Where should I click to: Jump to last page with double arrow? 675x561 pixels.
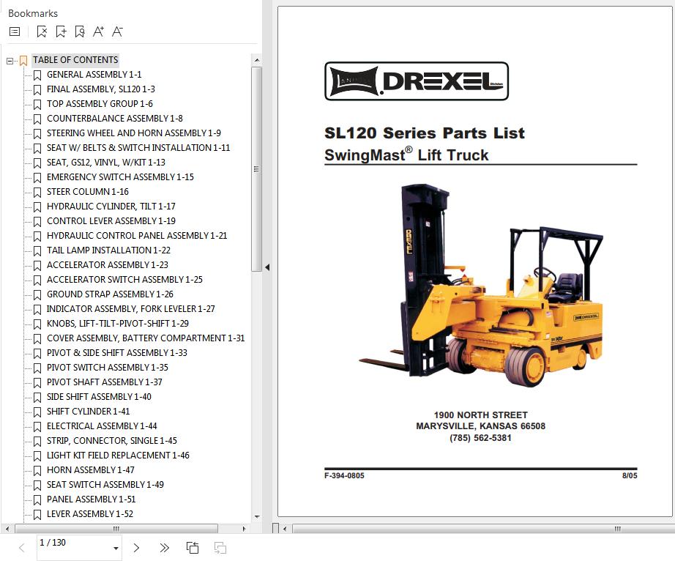pyautogui.click(x=164, y=548)
